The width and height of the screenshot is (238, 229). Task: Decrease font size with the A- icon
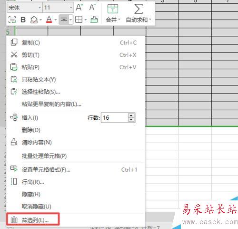(x=92, y=7)
